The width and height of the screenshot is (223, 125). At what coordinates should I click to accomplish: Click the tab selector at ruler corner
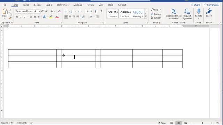click(x=2, y=26)
